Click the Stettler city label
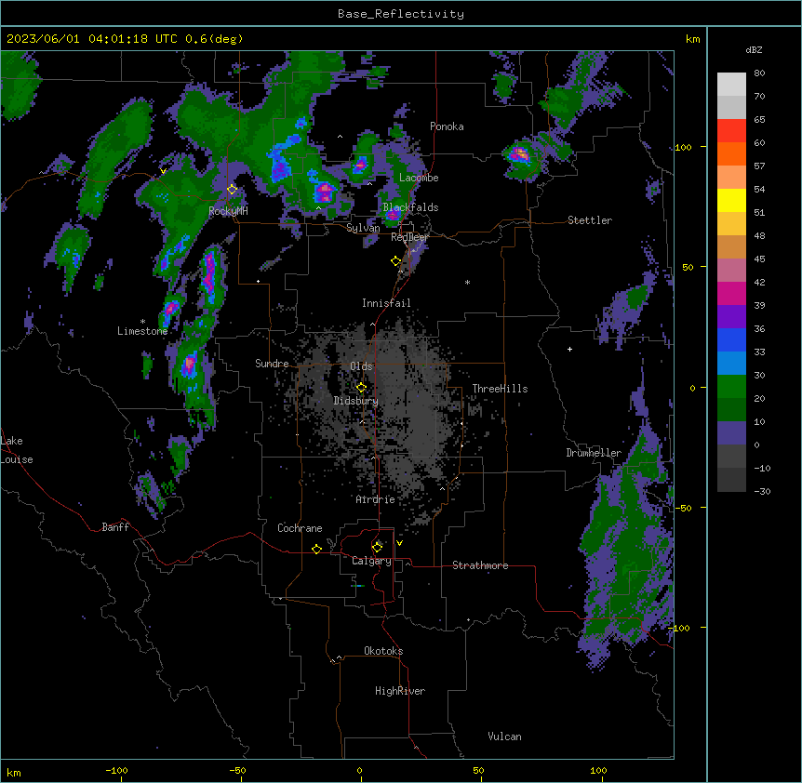The image size is (802, 783). [x=590, y=220]
